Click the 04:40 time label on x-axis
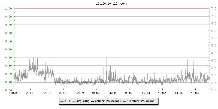This screenshot has height=109, width=218. tap(96, 93)
